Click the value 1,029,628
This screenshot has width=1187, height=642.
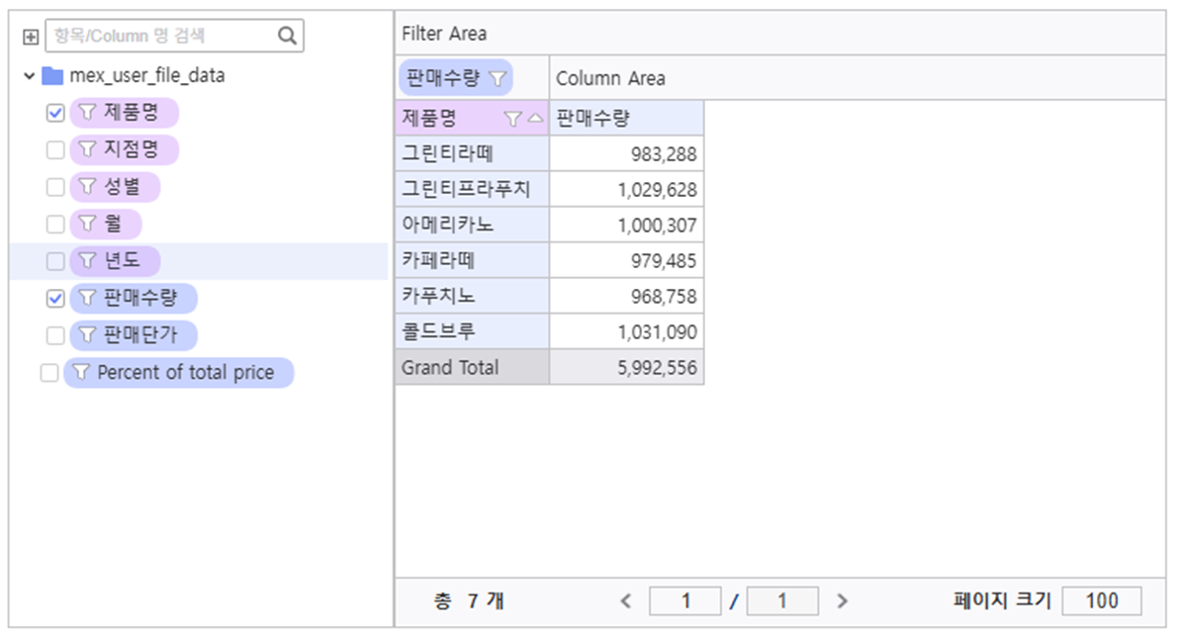[657, 190]
